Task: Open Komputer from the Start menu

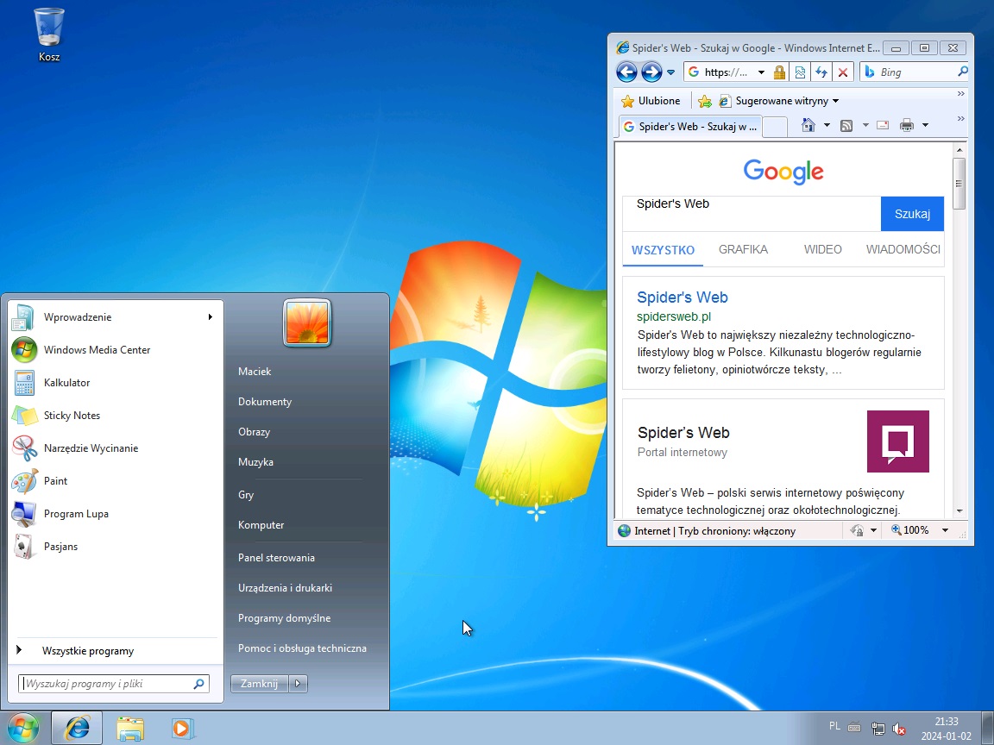Action: coord(261,525)
